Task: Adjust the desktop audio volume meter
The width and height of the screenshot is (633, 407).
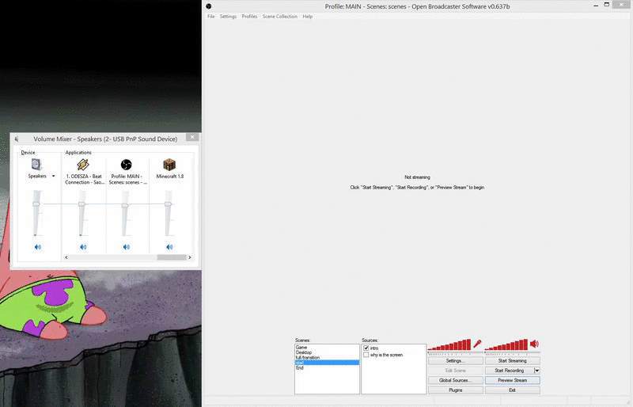Action: coord(506,344)
